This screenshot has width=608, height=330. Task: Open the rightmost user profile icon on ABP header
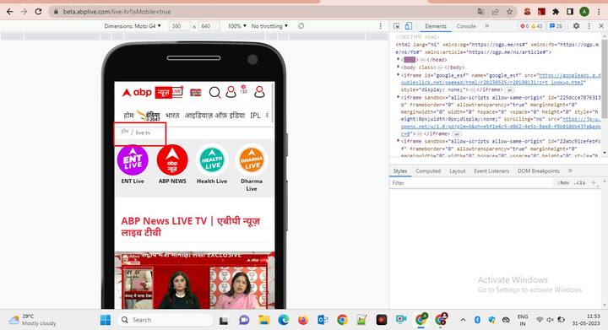(259, 92)
